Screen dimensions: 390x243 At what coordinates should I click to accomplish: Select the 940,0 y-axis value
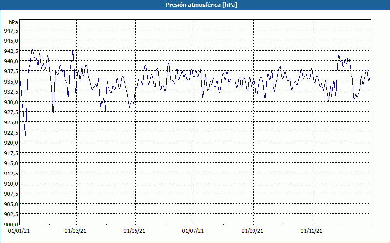[x=11, y=61]
